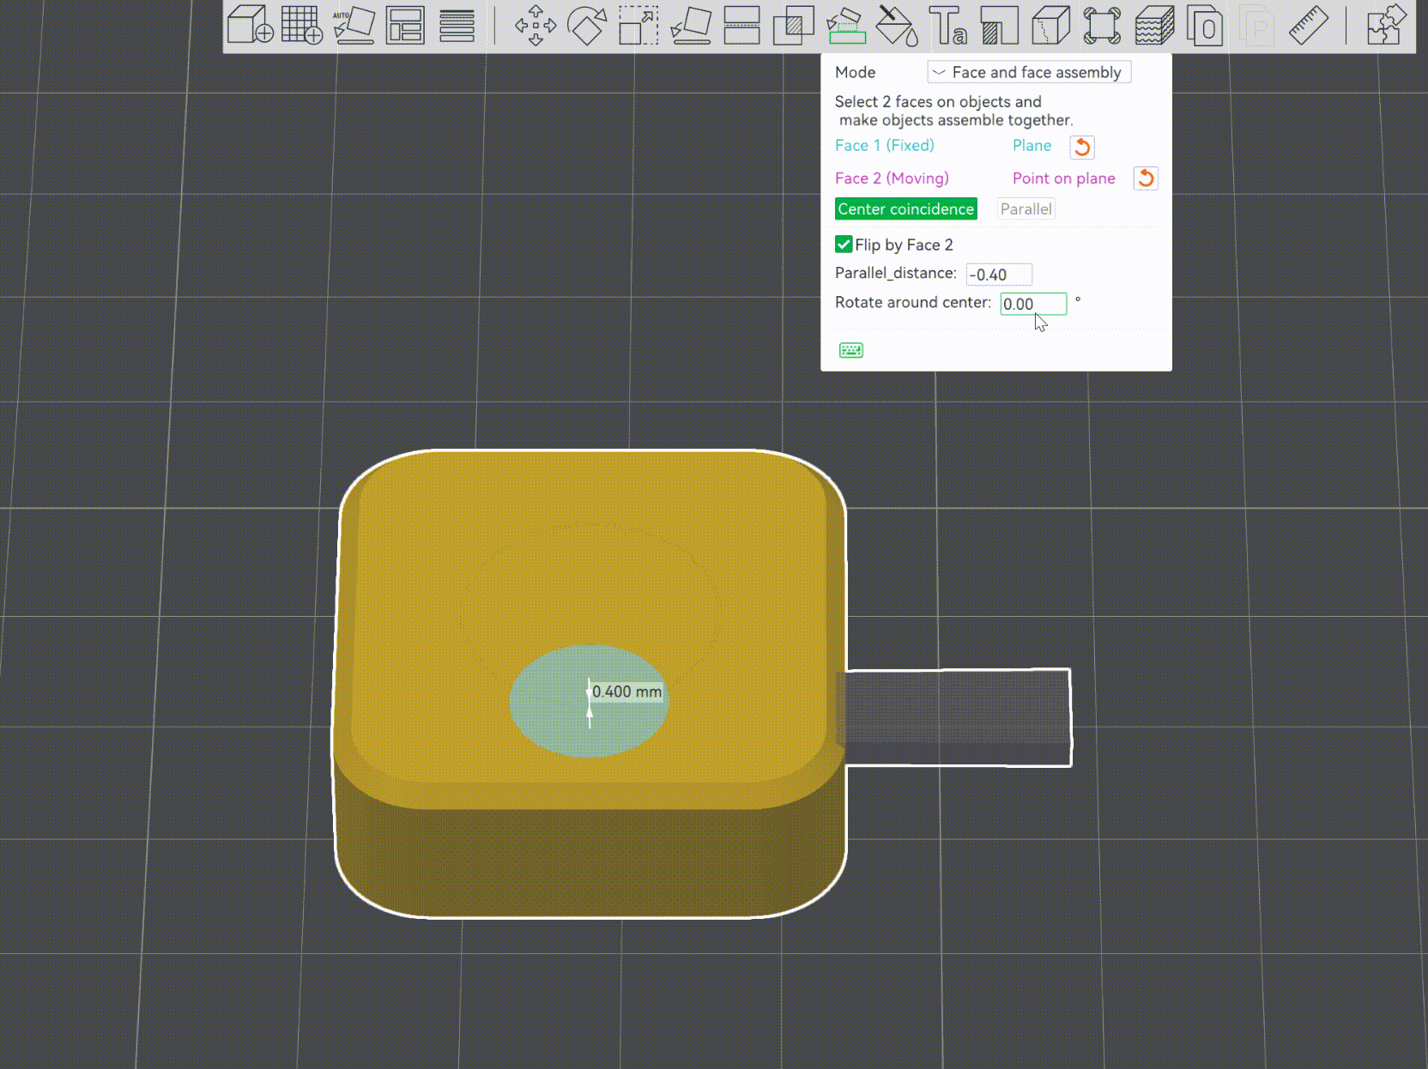This screenshot has height=1069, width=1428.
Task: Click the Center coincidence button
Action: [x=906, y=209]
